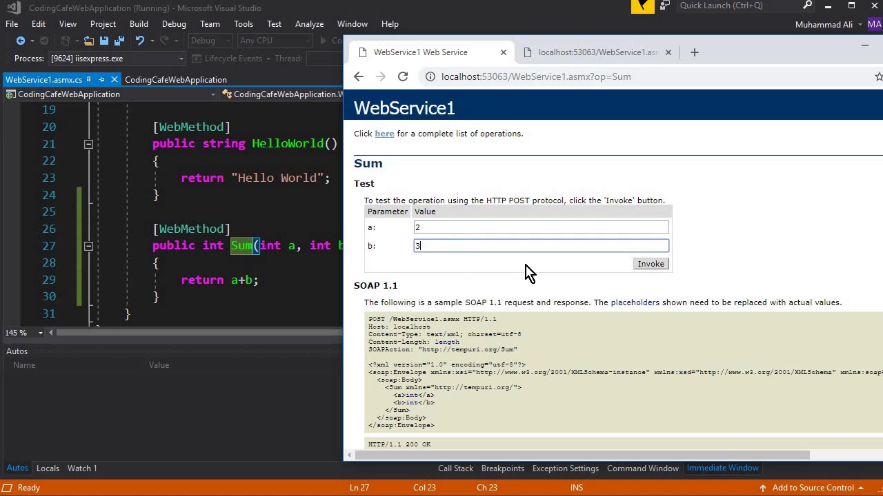Open the Tools menu
Image resolution: width=883 pixels, height=496 pixels.
pos(244,24)
